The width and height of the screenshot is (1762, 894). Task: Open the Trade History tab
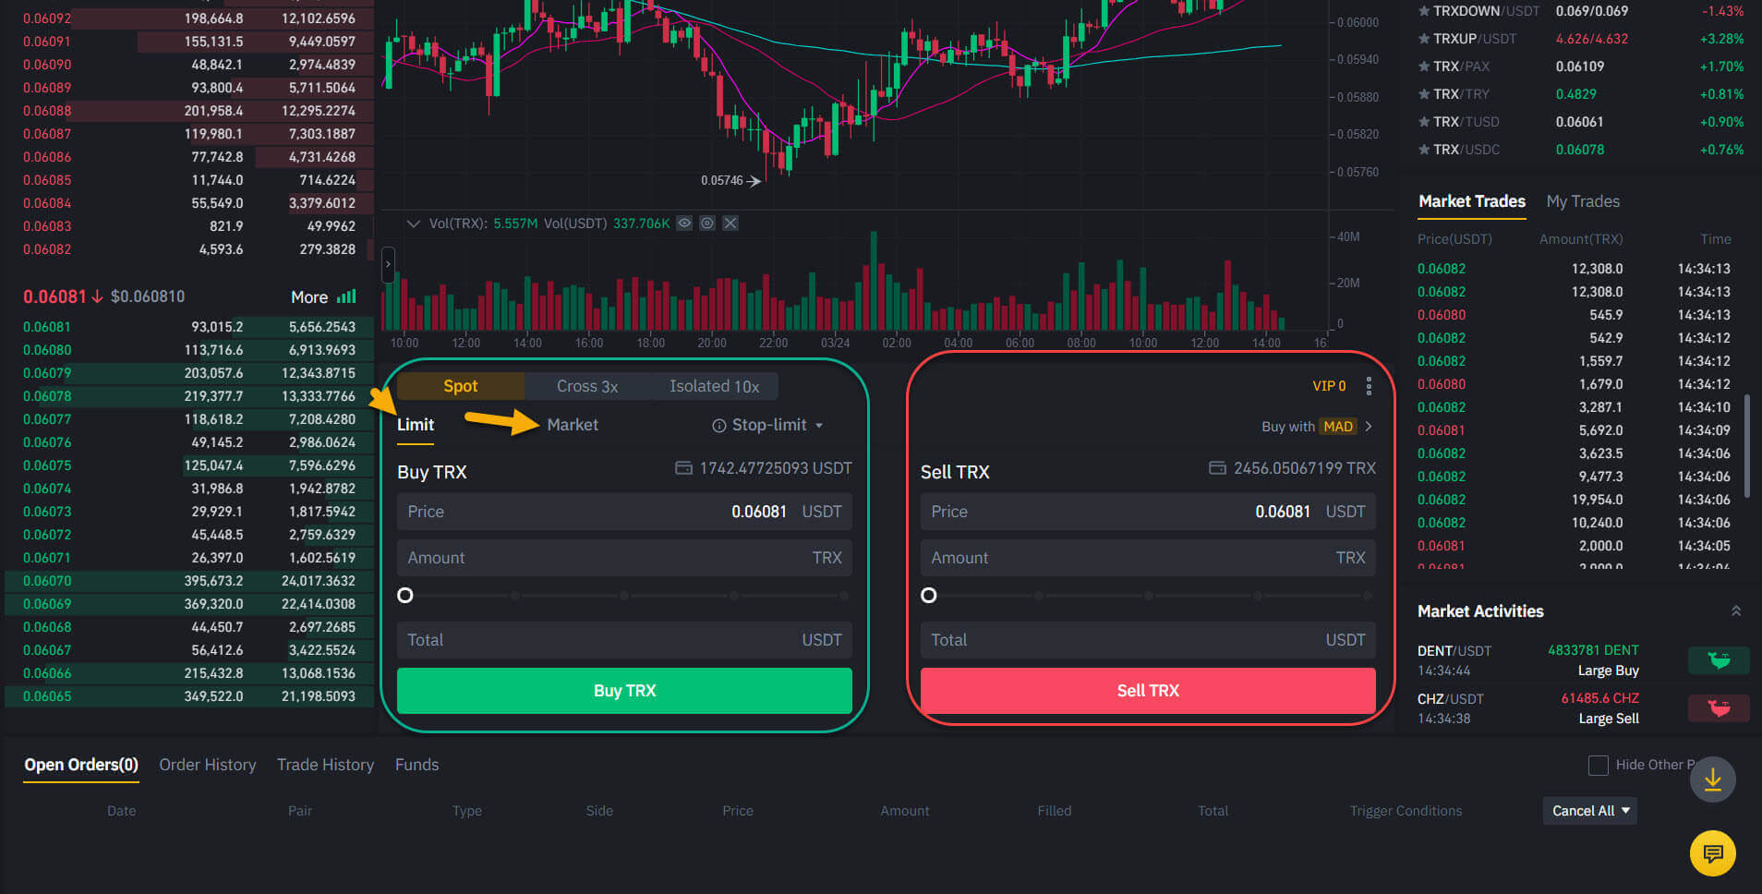(x=326, y=765)
